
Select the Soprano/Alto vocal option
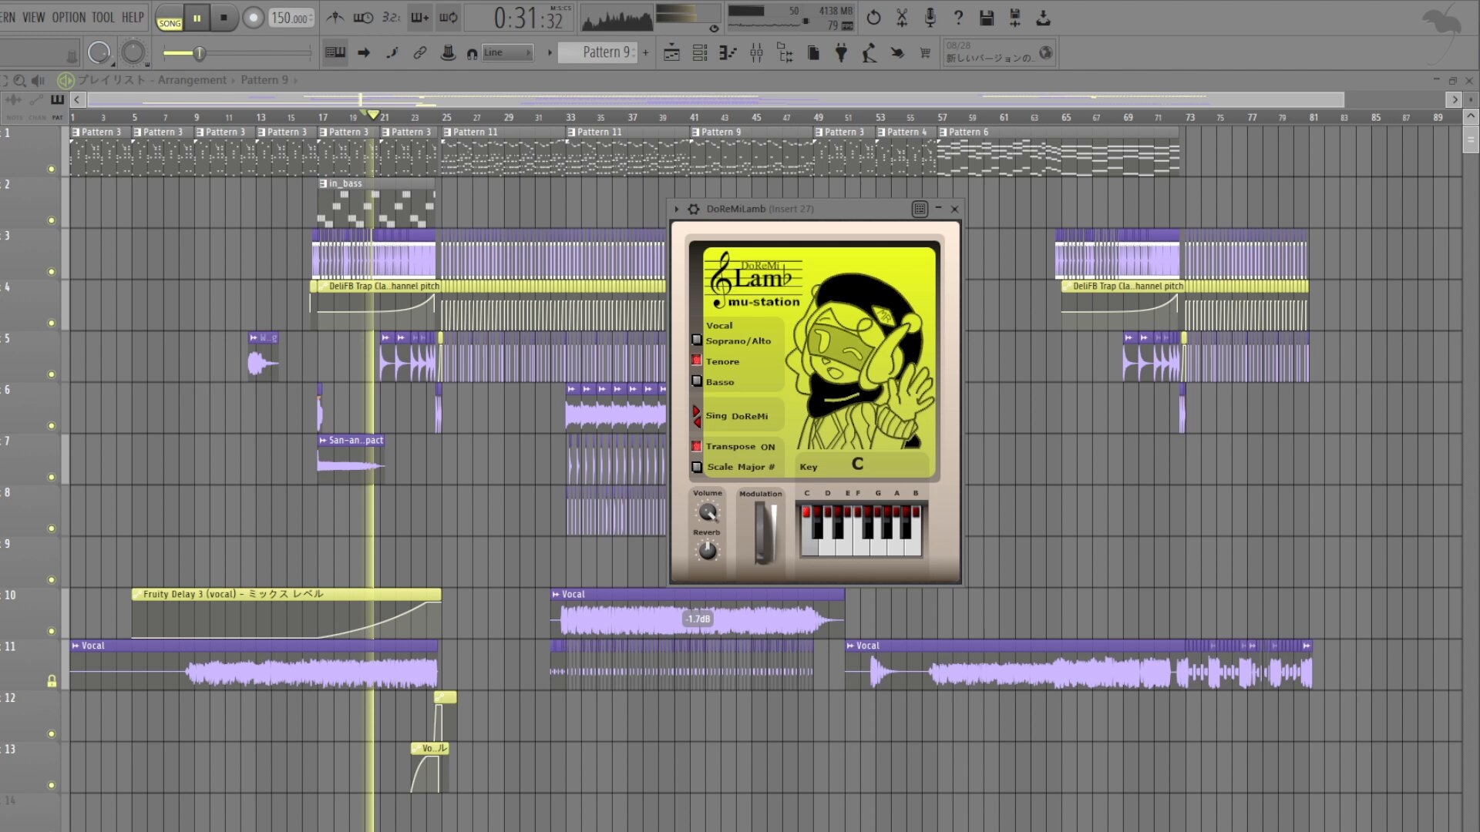[697, 340]
